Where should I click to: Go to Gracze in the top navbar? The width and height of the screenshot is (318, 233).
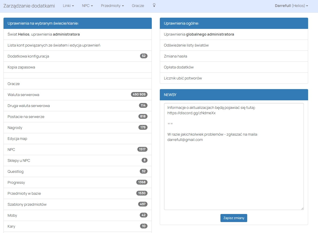pyautogui.click(x=138, y=6)
